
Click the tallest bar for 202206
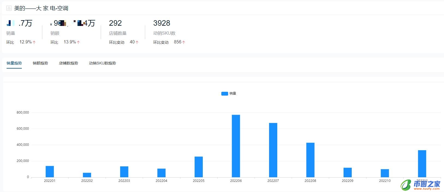tap(236, 146)
